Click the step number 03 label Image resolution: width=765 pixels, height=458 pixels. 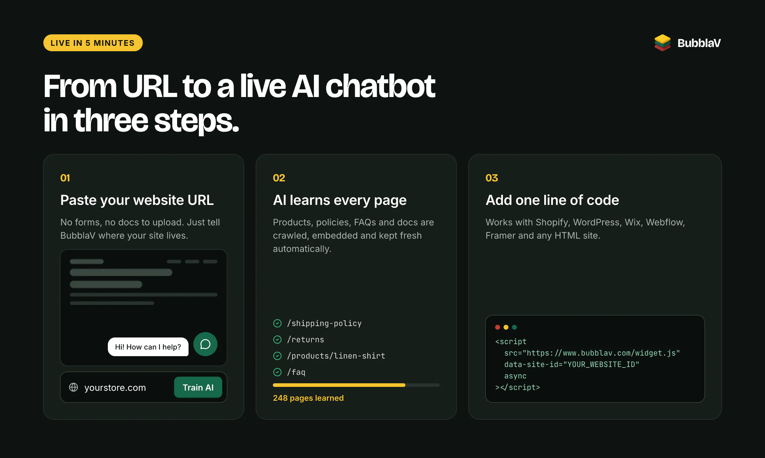492,178
